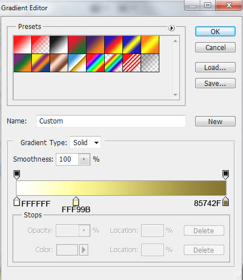Select the left black opacity stop

click(x=17, y=175)
